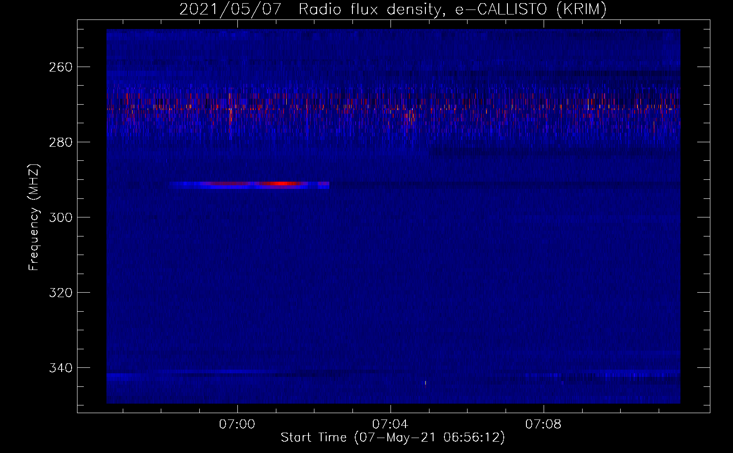The width and height of the screenshot is (733, 453).
Task: Click the 'Start Time (07-May-21 06:56:12)' x-axis label
Action: click(x=393, y=438)
